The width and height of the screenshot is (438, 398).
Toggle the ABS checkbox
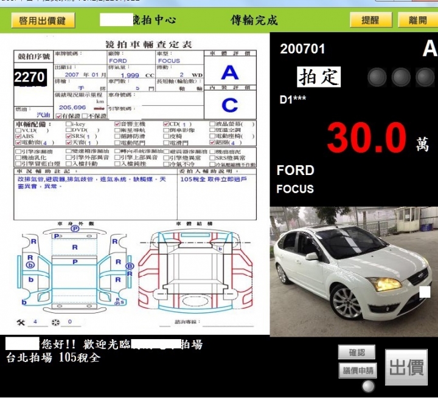pos(18,136)
